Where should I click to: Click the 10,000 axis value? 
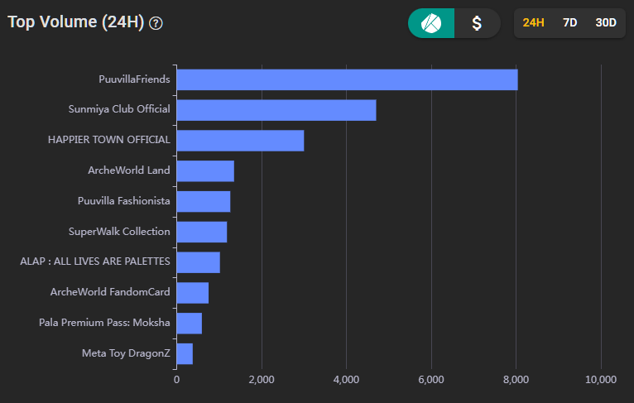point(601,380)
